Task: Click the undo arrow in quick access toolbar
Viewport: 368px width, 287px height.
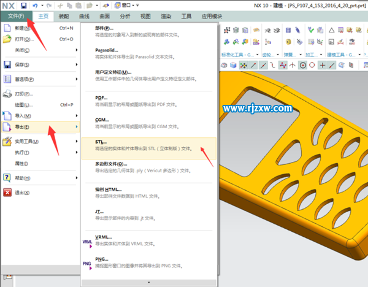Action: 35,5
